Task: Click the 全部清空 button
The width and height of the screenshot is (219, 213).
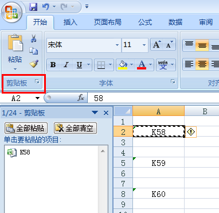Action: [x=75, y=128]
